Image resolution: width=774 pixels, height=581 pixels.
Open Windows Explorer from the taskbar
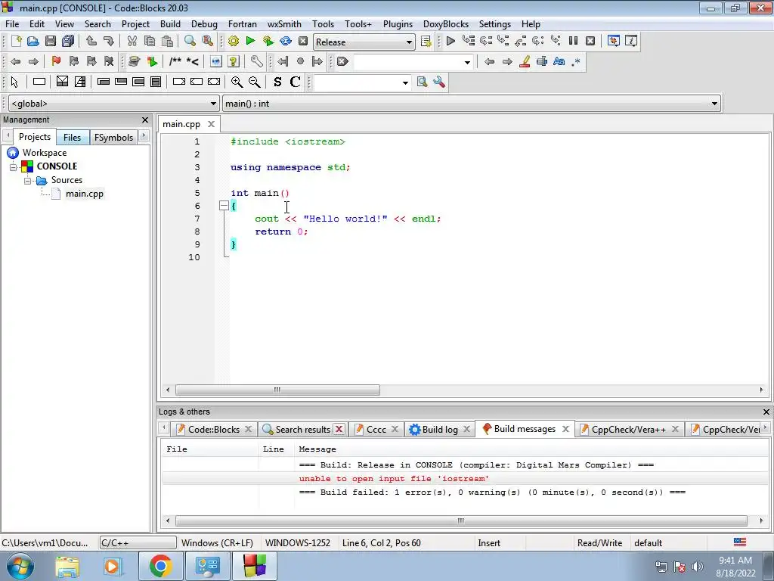click(x=67, y=566)
